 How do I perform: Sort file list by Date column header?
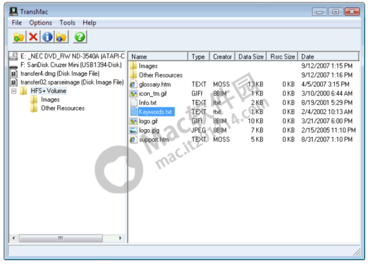coord(327,56)
